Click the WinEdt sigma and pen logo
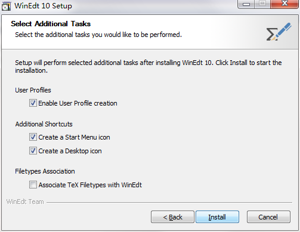300x232 pixels. (279, 32)
